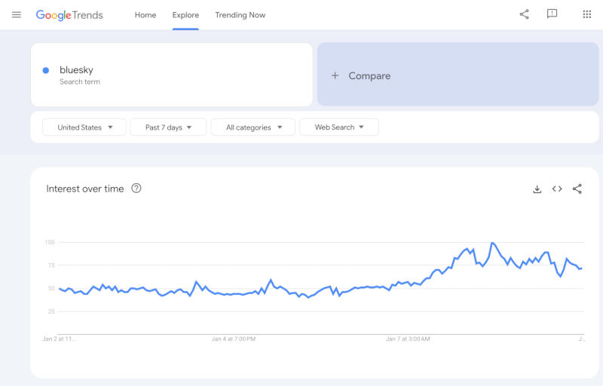603x386 pixels.
Task: Show help for Interest over time
Action: point(136,188)
